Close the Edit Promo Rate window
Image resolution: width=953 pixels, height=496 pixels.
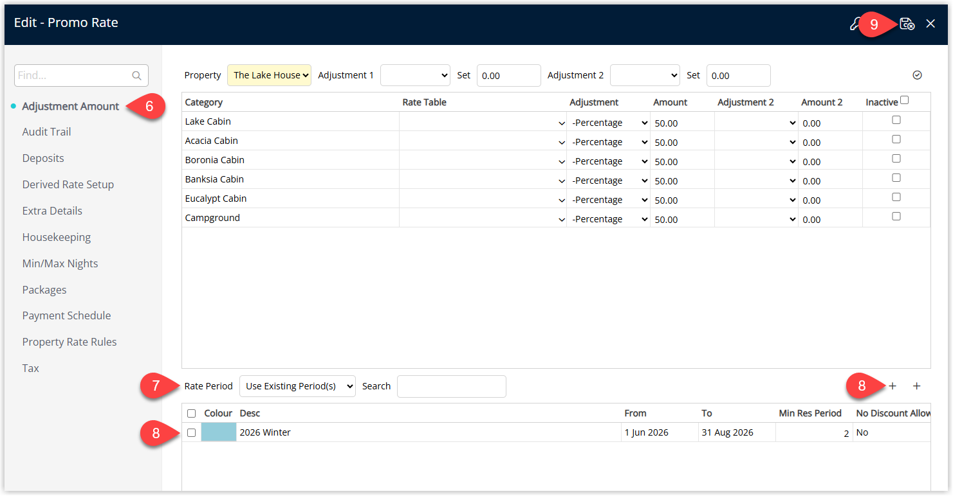click(x=930, y=24)
